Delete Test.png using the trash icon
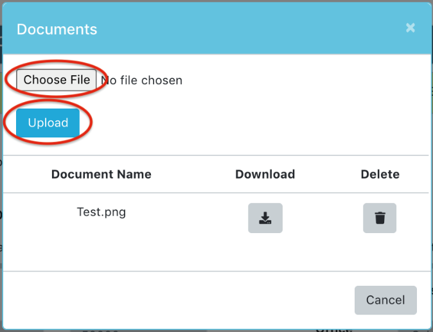Image resolution: width=433 pixels, height=332 pixels. point(380,218)
